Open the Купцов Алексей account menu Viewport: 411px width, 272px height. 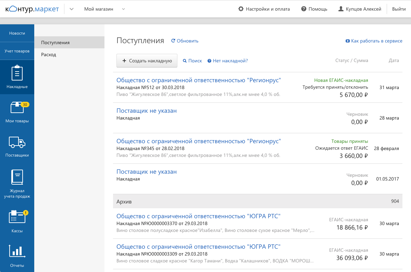tap(360, 9)
